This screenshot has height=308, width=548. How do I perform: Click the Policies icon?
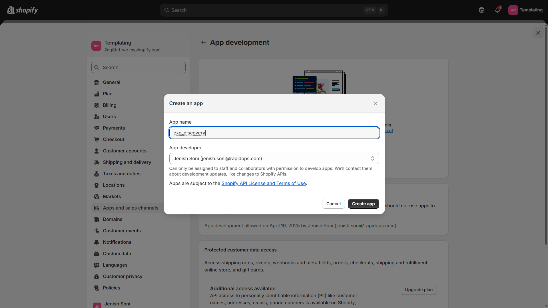pyautogui.click(x=97, y=288)
